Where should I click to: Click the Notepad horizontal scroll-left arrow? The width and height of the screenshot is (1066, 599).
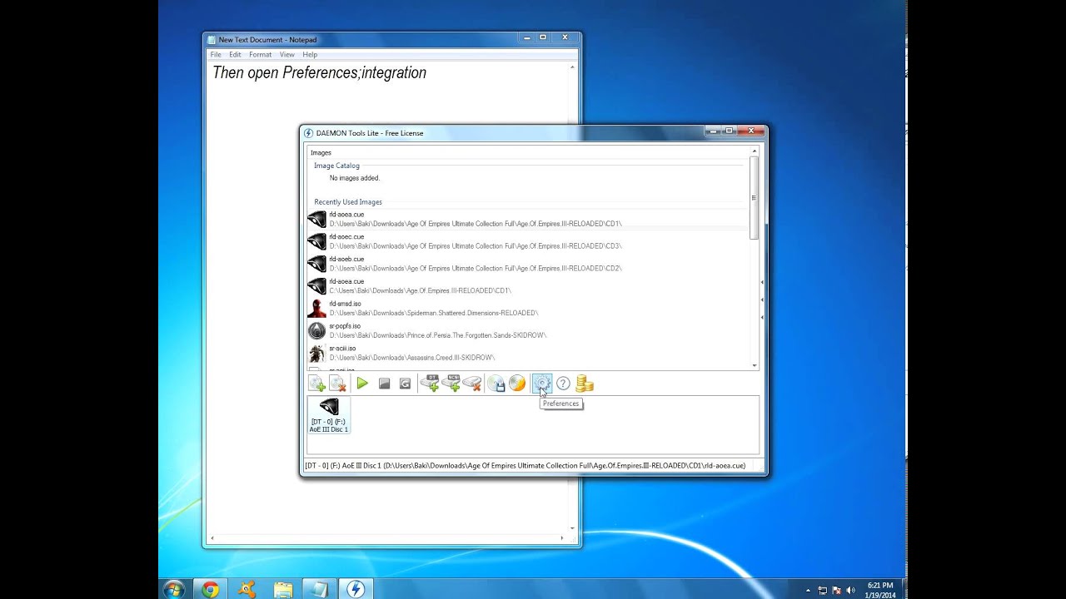212,538
